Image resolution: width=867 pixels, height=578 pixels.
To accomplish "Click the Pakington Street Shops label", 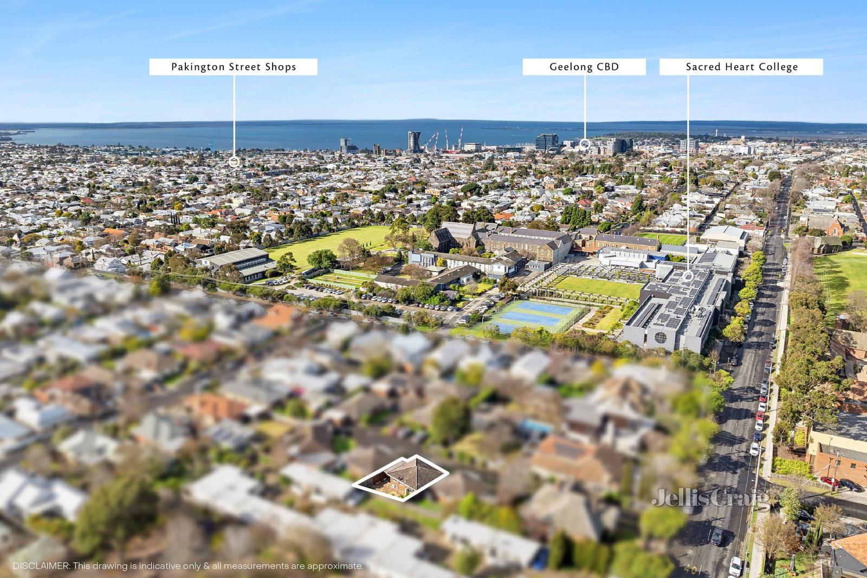I will 234,67.
